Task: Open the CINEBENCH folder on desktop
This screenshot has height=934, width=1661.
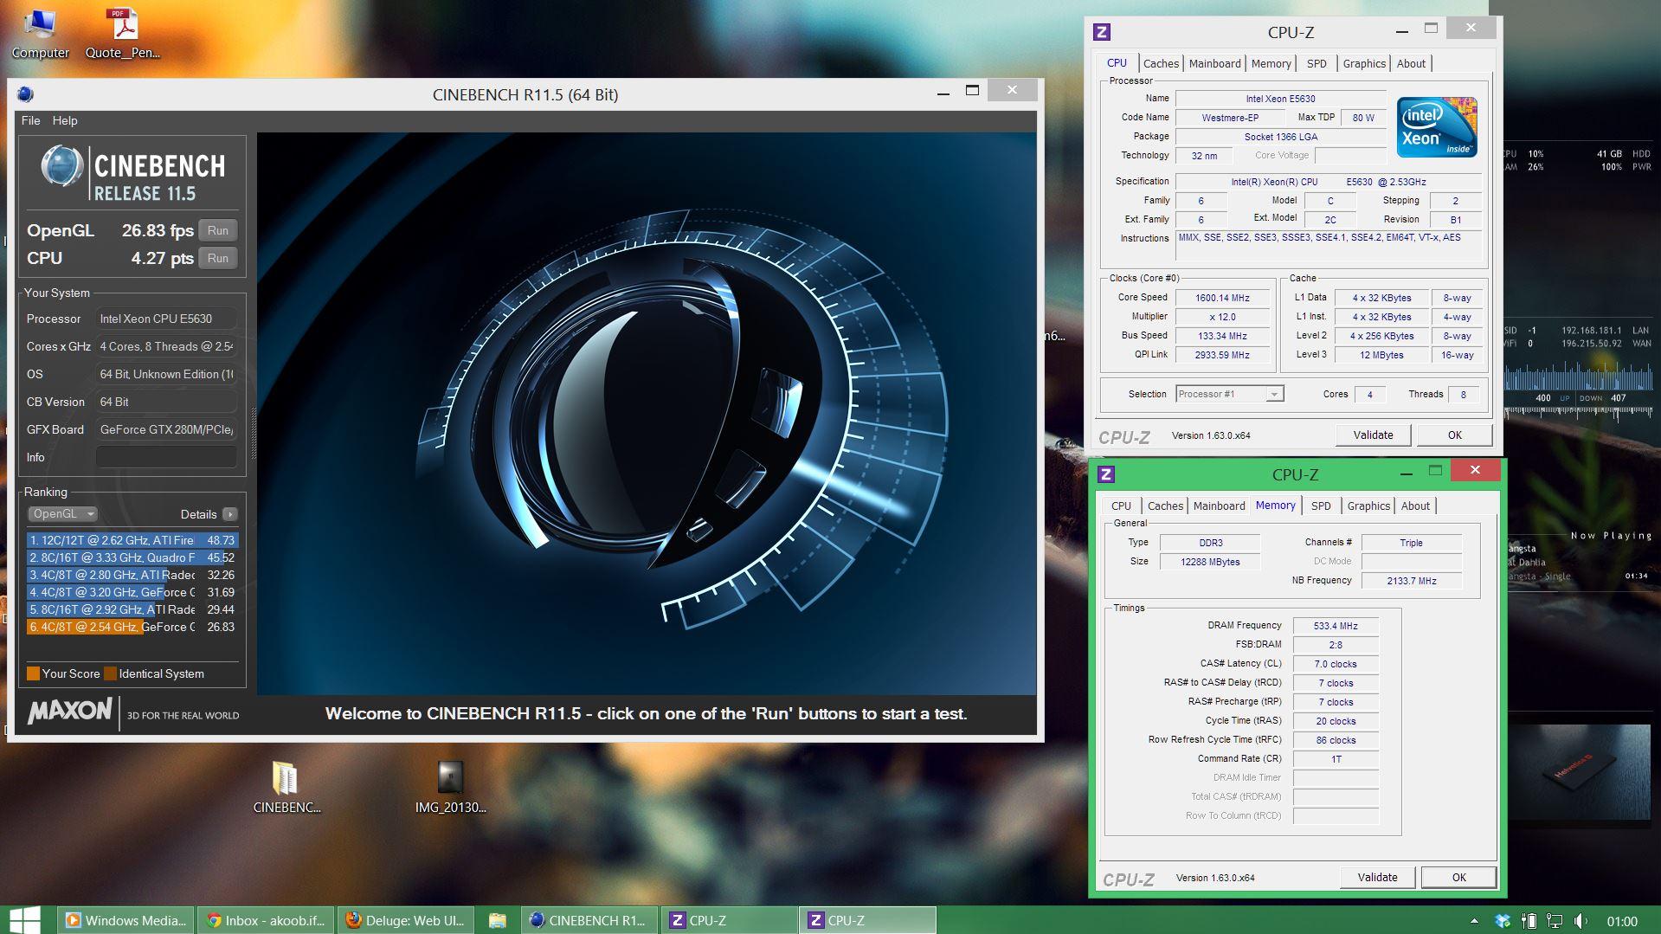Action: [286, 788]
